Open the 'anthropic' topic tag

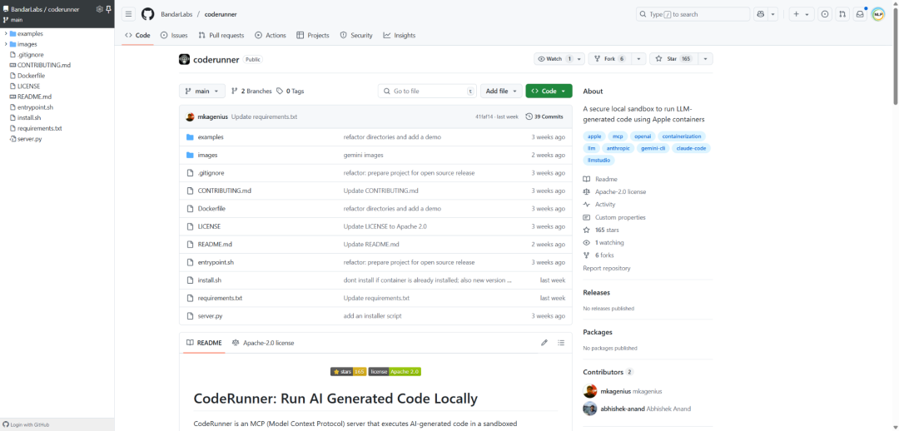click(618, 148)
